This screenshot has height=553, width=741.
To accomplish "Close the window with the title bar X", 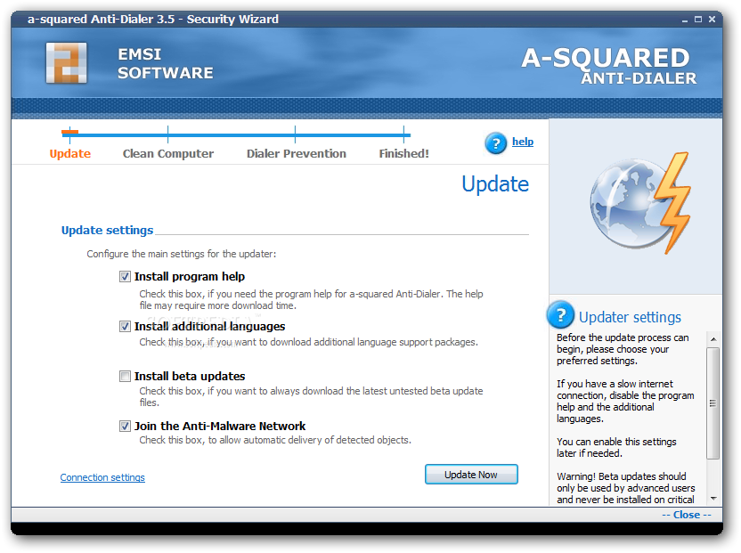I will click(x=712, y=20).
